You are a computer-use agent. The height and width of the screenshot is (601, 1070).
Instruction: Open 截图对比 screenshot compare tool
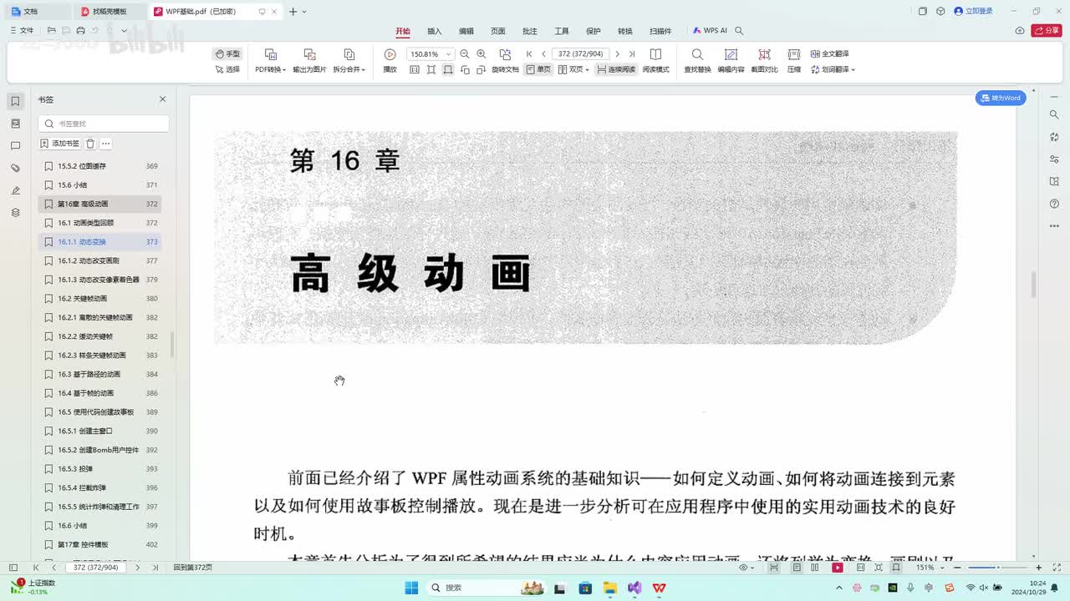tap(764, 61)
